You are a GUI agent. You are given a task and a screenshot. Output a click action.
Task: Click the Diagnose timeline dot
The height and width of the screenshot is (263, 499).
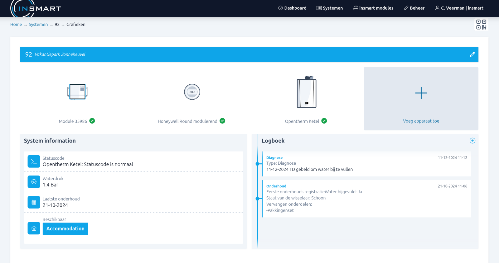(x=257, y=164)
